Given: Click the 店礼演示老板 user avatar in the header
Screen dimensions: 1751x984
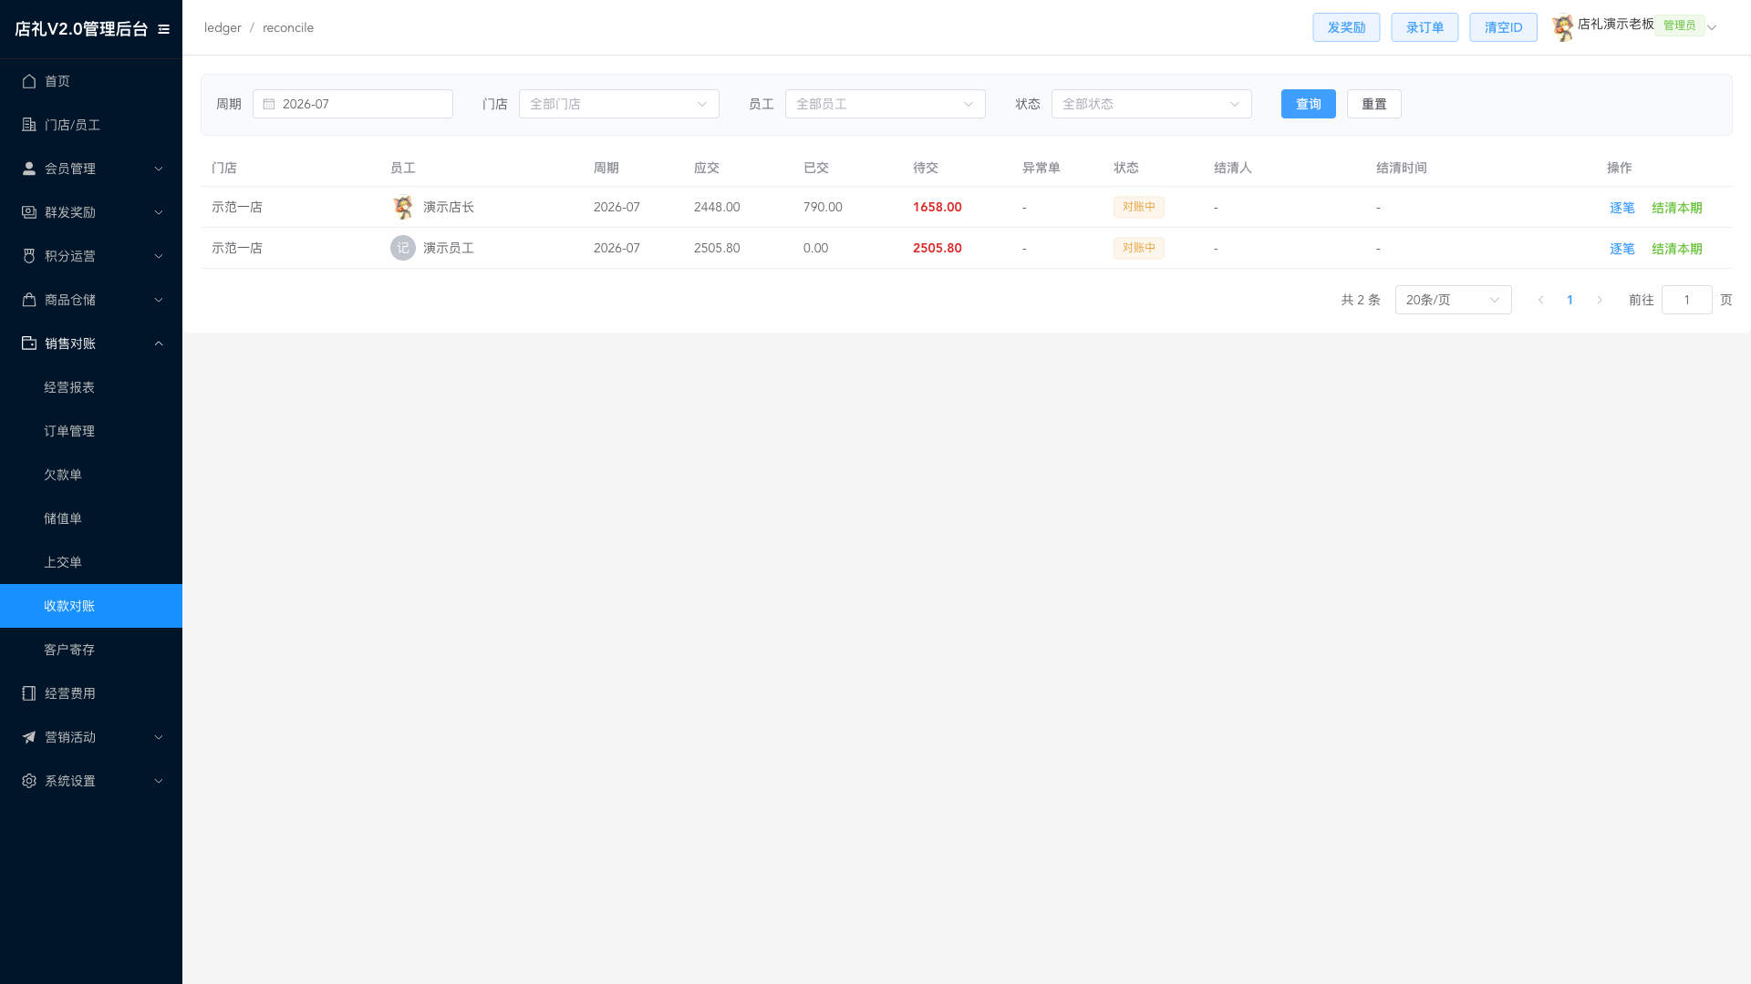Looking at the screenshot, I should point(1563,28).
